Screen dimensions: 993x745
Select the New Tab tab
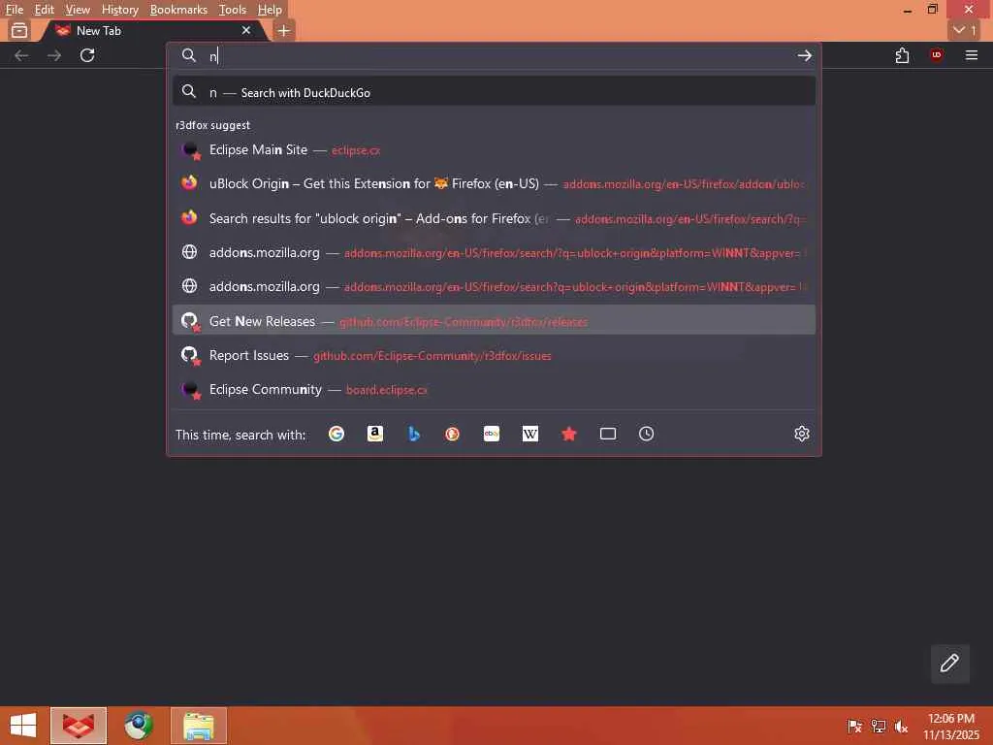(x=152, y=30)
